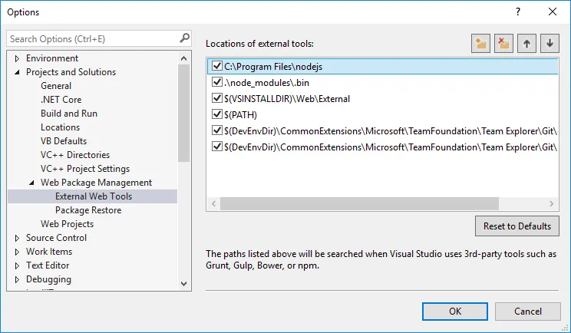Select Package Restore in the tree
Viewport: 571px width, 333px height.
tap(88, 210)
